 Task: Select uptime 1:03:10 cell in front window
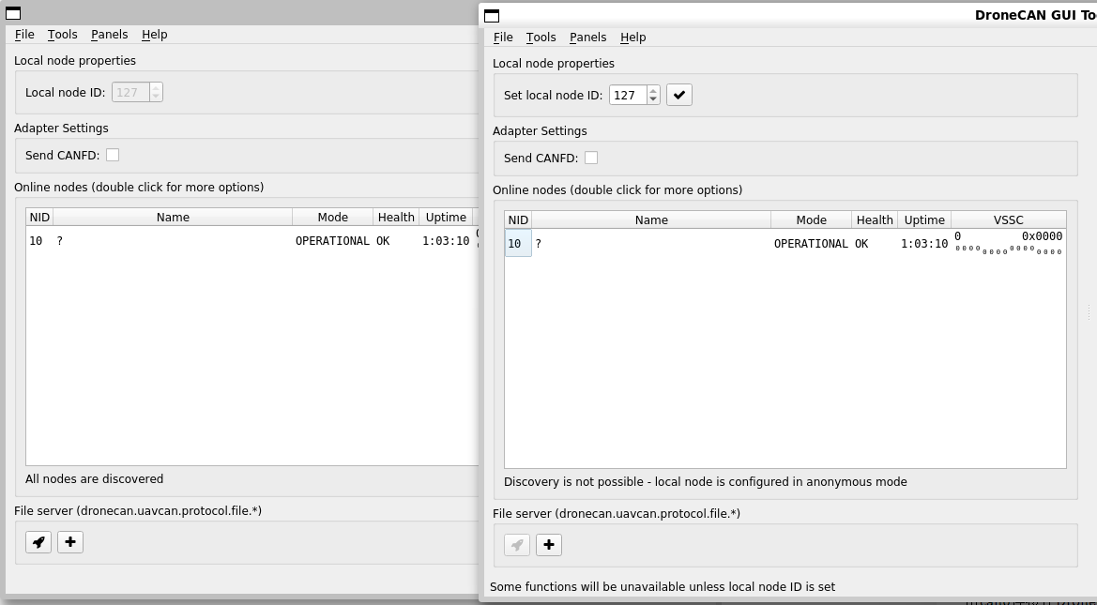click(924, 243)
